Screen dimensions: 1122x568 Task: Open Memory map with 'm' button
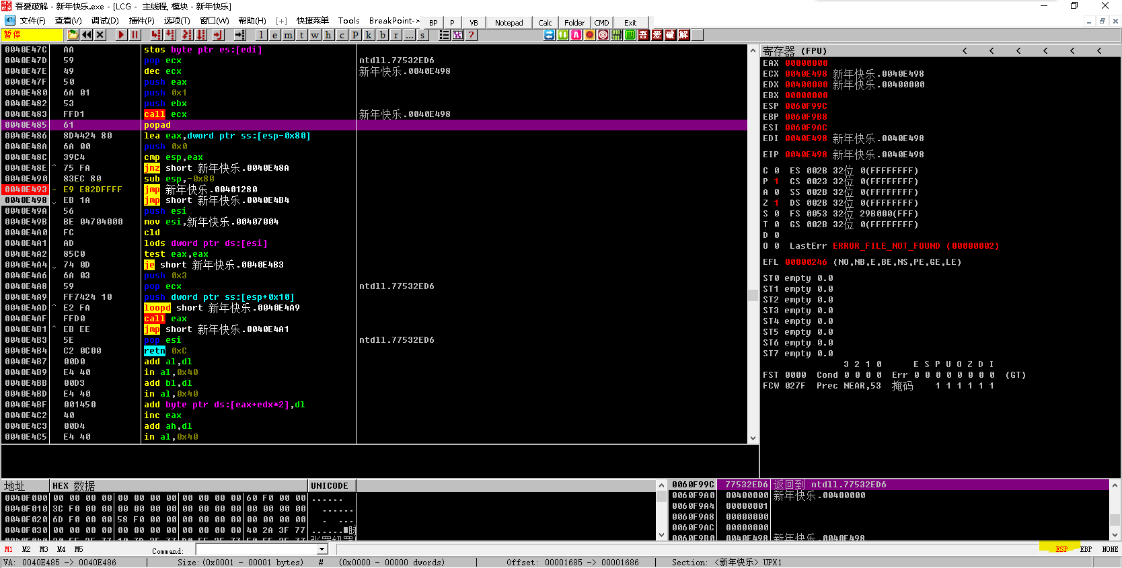pos(288,35)
